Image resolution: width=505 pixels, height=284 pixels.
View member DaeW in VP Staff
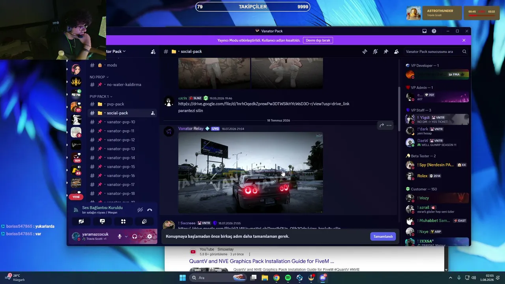(437, 142)
